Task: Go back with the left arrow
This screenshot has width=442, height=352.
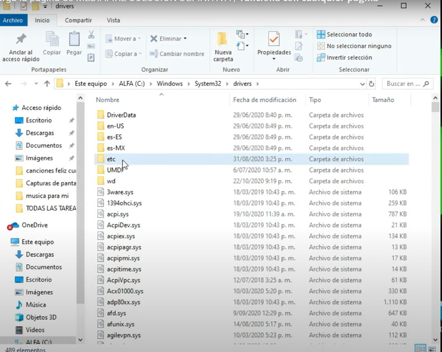Action: [x=8, y=84]
